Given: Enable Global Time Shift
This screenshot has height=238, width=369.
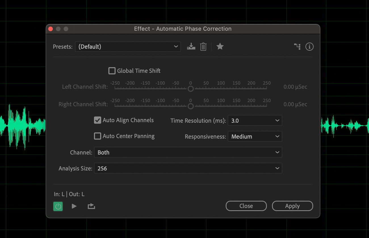Looking at the screenshot, I should (x=112, y=71).
